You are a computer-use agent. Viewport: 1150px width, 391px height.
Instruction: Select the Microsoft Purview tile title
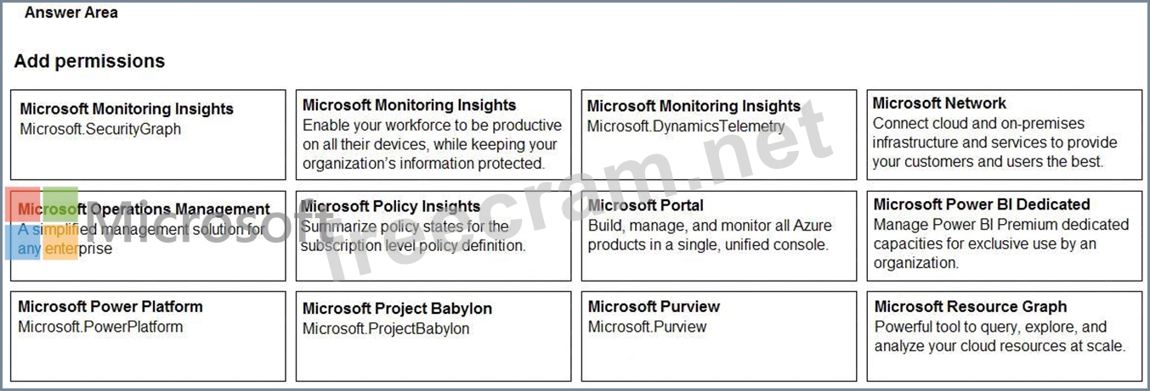click(654, 307)
